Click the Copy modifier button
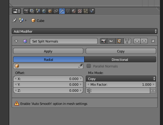This screenshot has width=163, height=125. [121, 51]
